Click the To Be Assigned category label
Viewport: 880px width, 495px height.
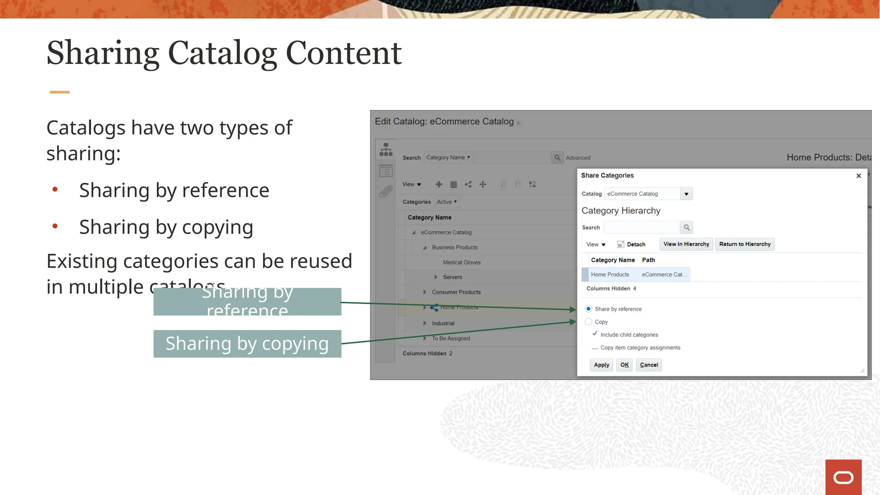click(451, 339)
